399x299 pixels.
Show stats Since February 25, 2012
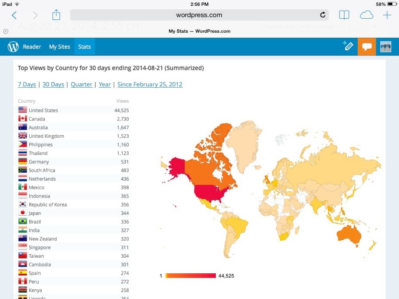tap(150, 84)
